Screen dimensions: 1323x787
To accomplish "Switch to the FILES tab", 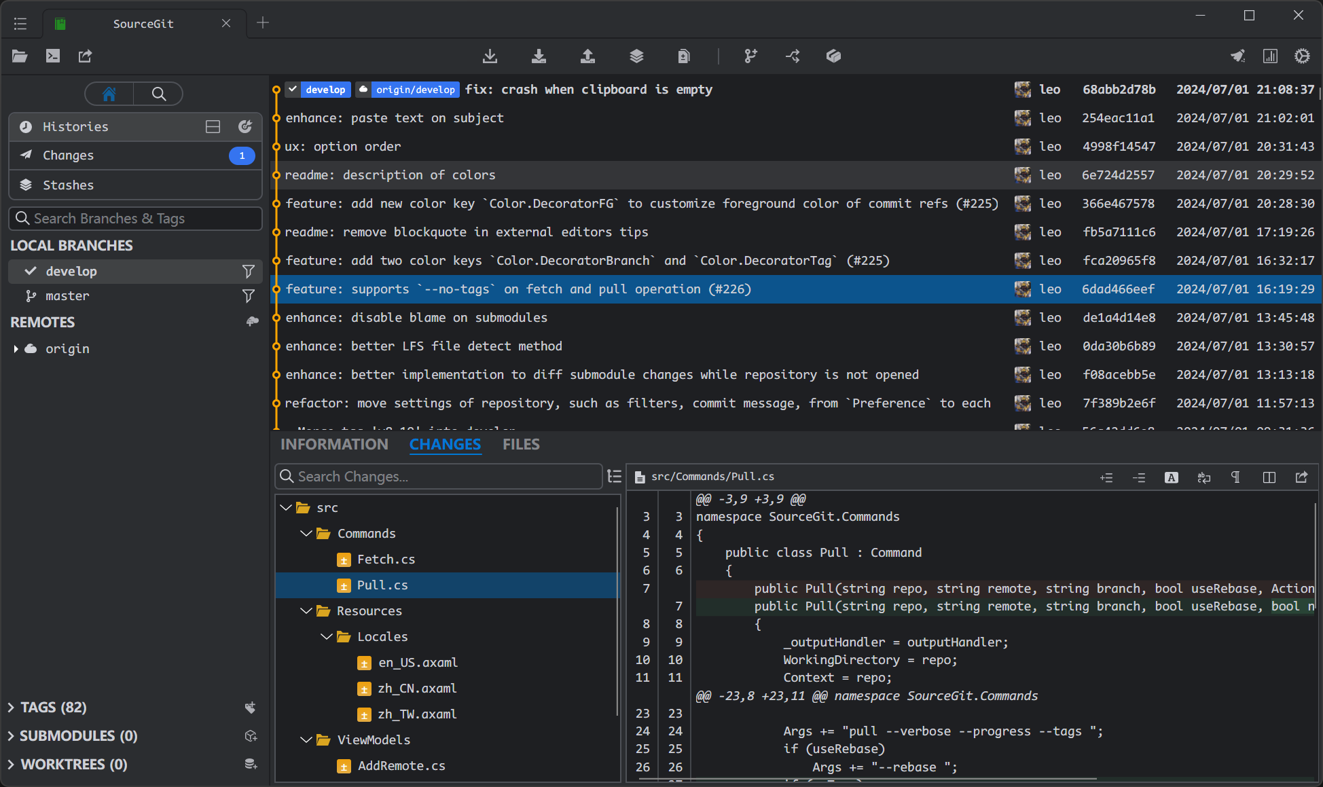I will point(521,445).
